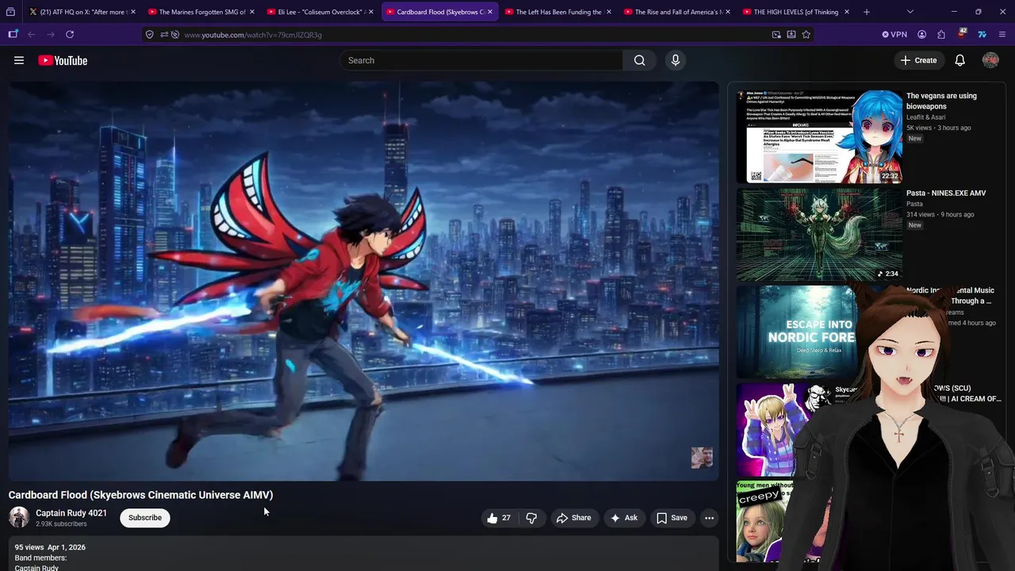This screenshot has width=1015, height=571.
Task: Open the YouTube hamburger guide menu
Action: (19, 60)
